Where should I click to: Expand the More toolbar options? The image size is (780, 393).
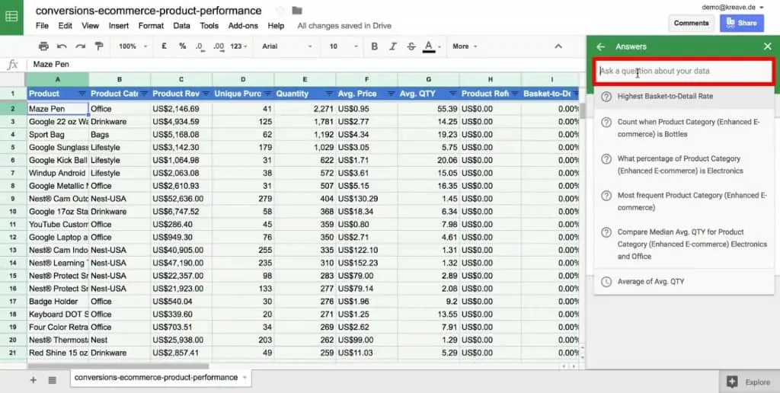[465, 46]
